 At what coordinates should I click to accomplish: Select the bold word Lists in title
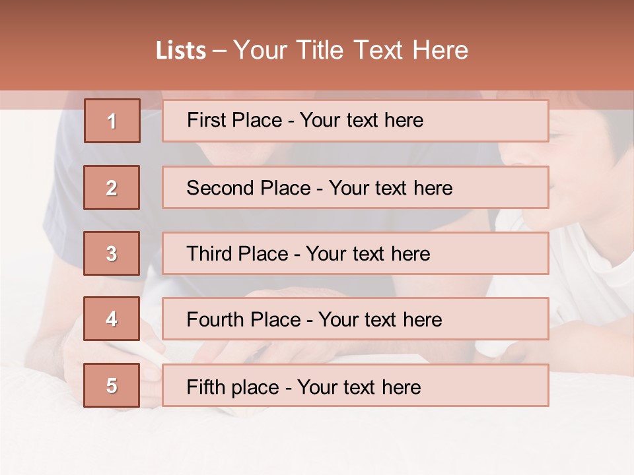coord(181,51)
